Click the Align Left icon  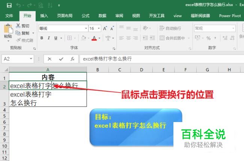pos(121,38)
